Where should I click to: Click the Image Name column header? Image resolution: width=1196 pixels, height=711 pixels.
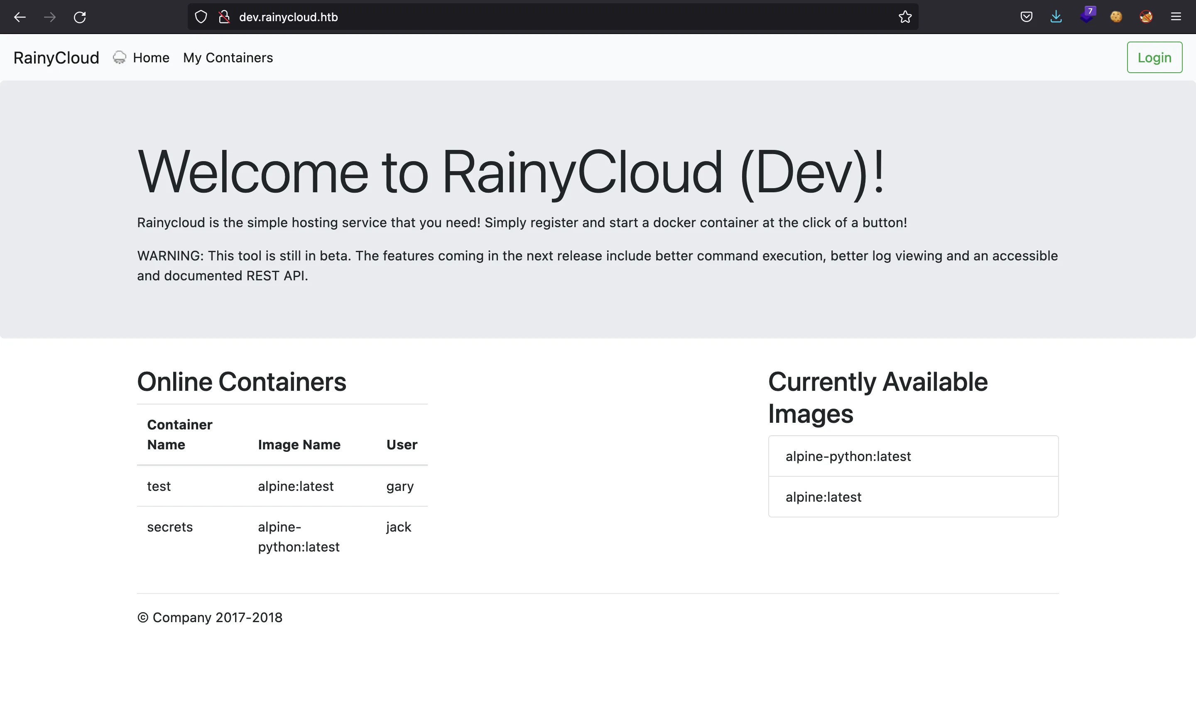(x=299, y=445)
